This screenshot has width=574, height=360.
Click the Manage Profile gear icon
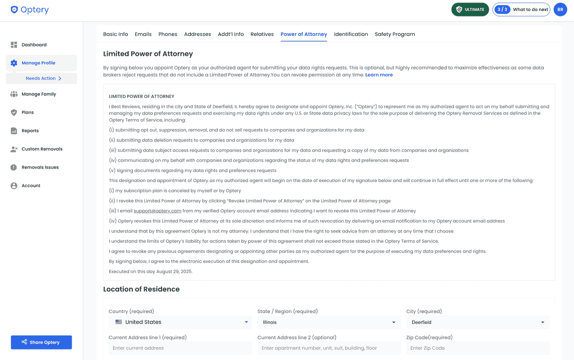tap(14, 63)
